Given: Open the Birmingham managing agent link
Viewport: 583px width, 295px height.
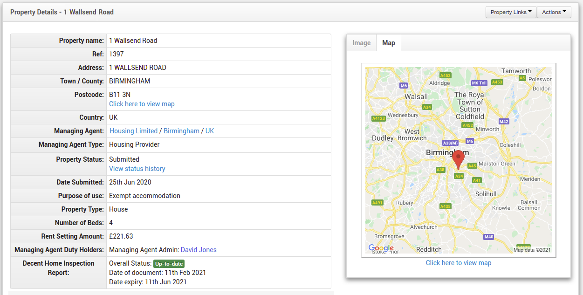Looking at the screenshot, I should pos(181,131).
